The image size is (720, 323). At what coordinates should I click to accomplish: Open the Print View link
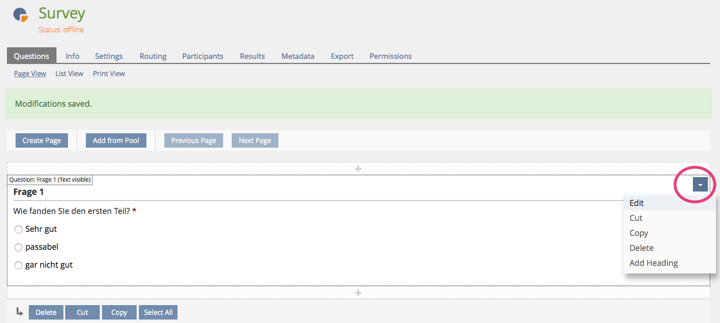109,74
